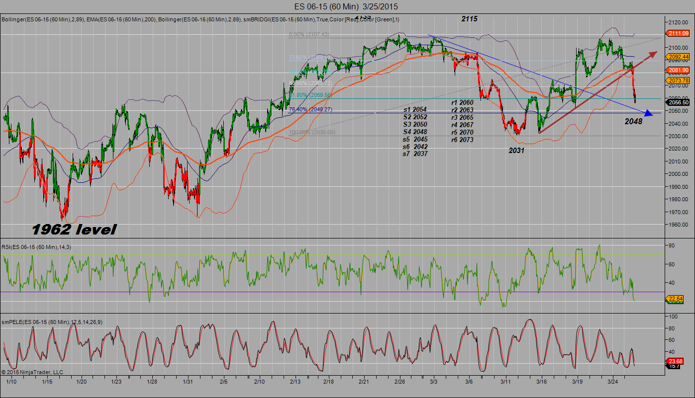Select the blue arrowhead pointing at 2048

[648, 114]
